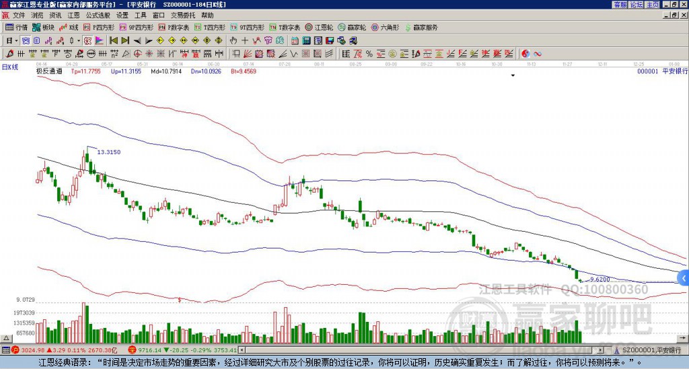The width and height of the screenshot is (689, 369).
Task: Click the yin-yang circle icon
Action: coord(525,54)
